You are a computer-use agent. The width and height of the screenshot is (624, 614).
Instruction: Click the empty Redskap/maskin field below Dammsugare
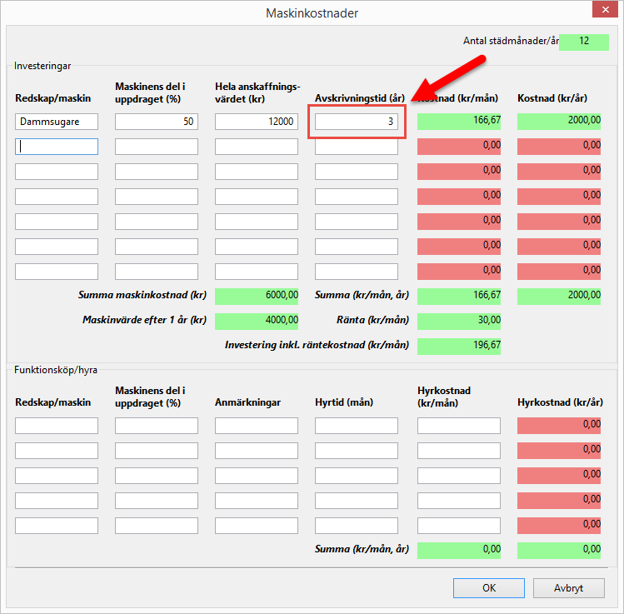point(57,147)
